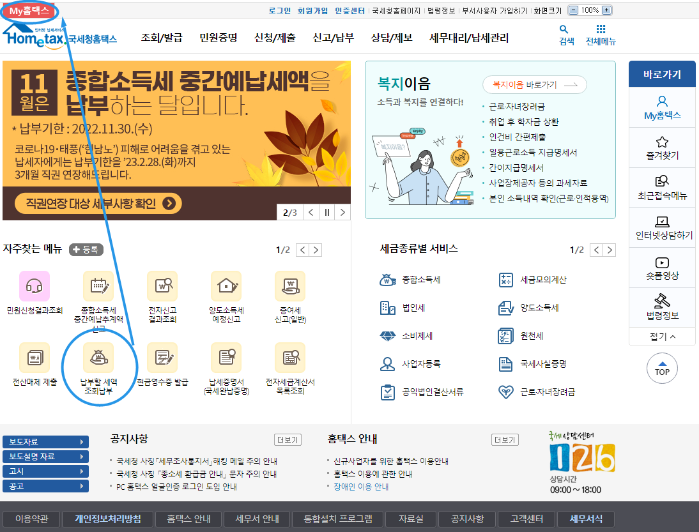
Task: Select 소비제세 diamond service
Action: pyautogui.click(x=406, y=336)
